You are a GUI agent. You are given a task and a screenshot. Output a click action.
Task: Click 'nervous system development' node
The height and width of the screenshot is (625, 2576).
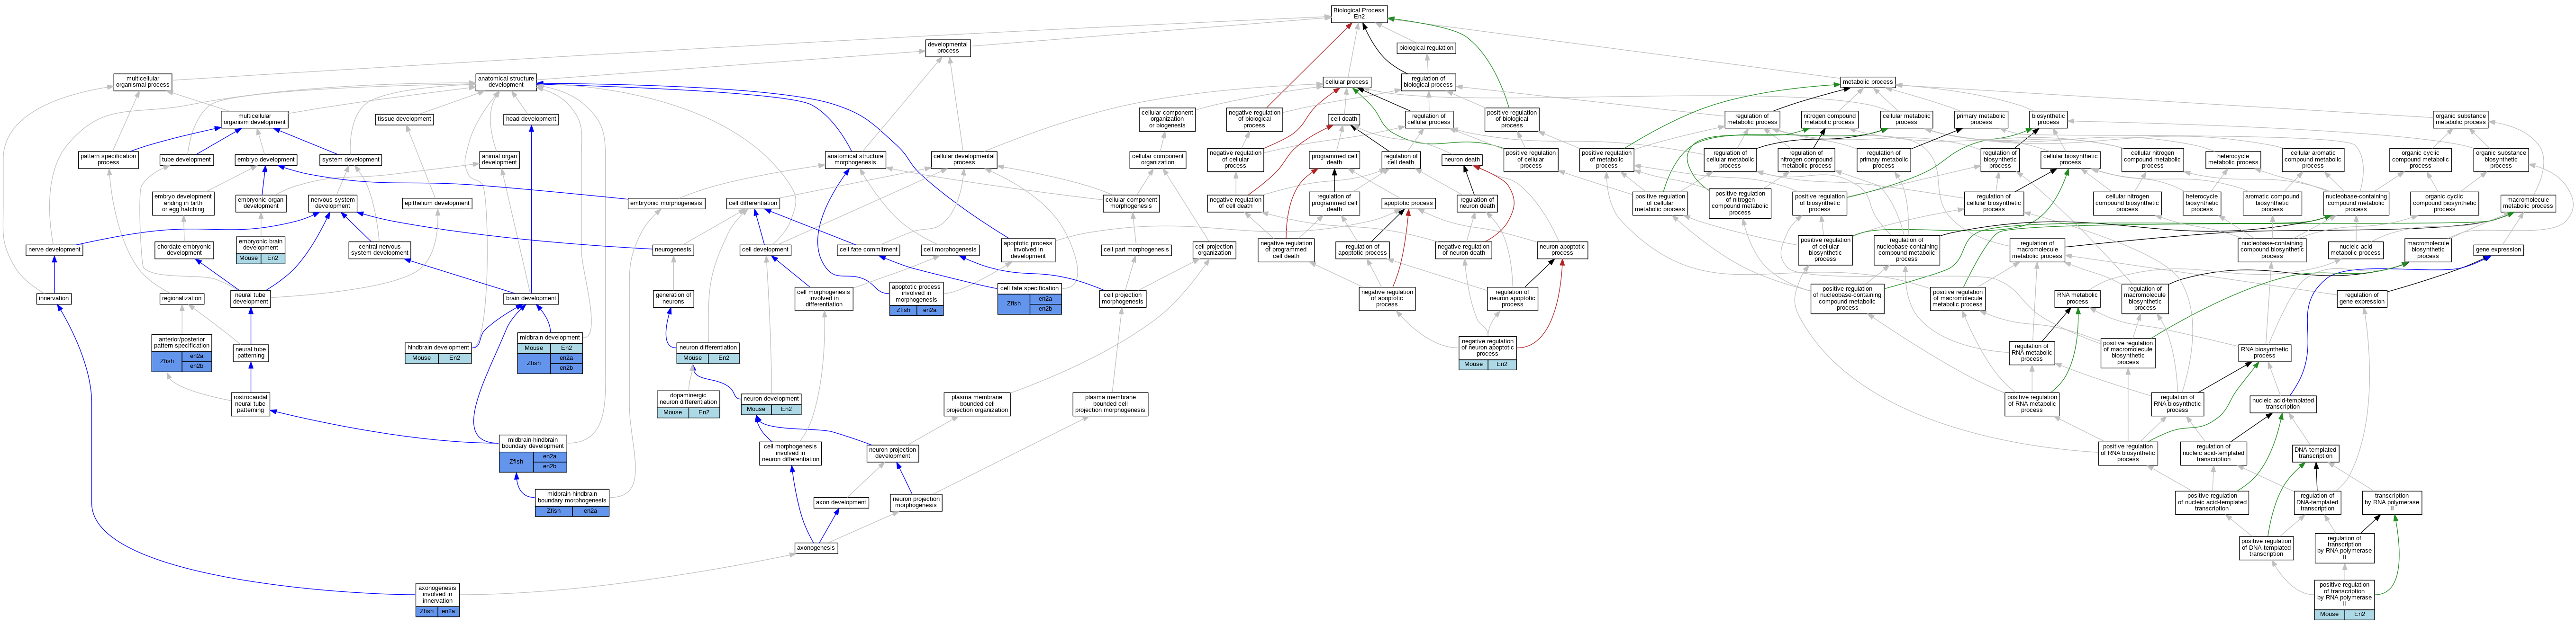(332, 203)
